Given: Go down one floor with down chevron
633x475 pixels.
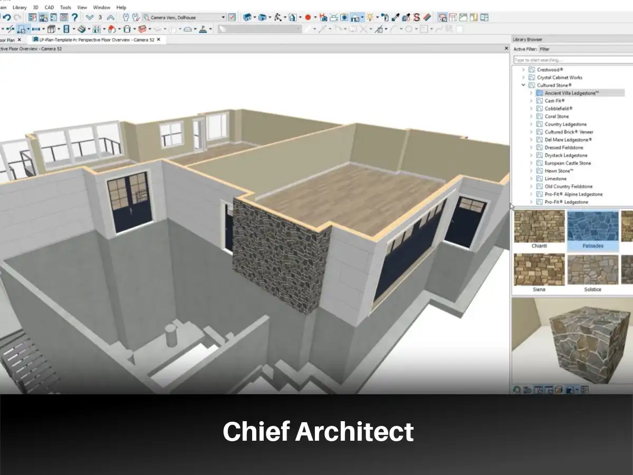Looking at the screenshot, I should click(x=90, y=17).
